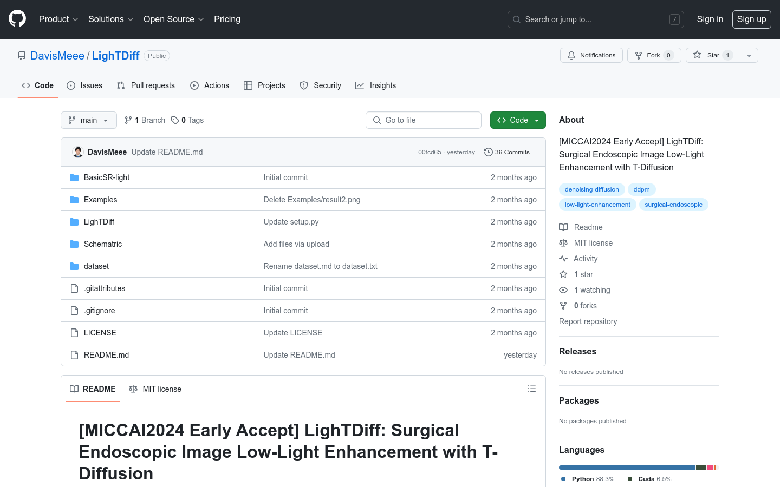Image resolution: width=780 pixels, height=487 pixels.
Task: Expand the star lists dropdown arrow
Action: (x=749, y=55)
